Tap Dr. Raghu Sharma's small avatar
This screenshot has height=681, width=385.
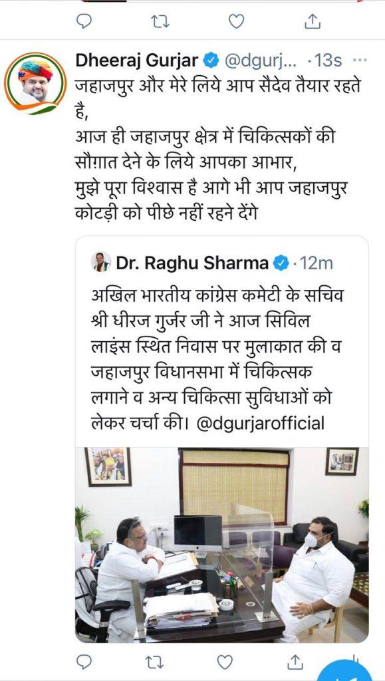101,262
